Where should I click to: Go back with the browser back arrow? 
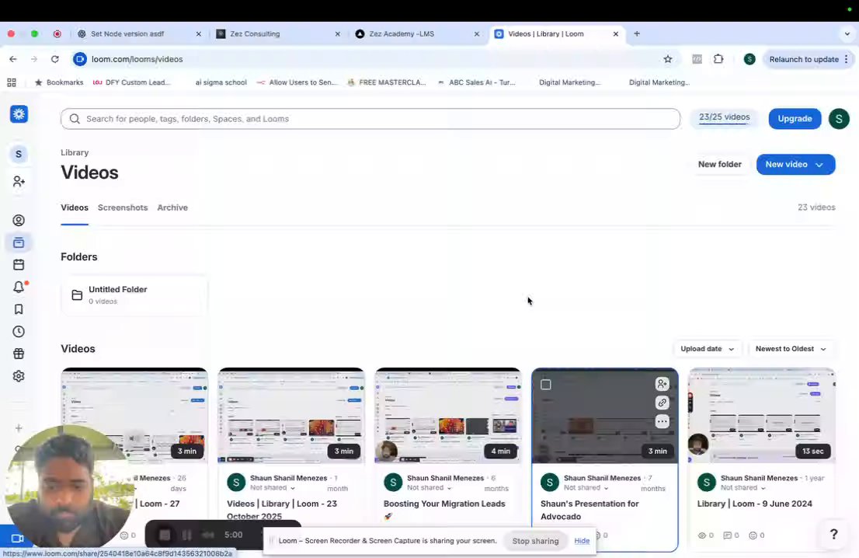click(13, 59)
